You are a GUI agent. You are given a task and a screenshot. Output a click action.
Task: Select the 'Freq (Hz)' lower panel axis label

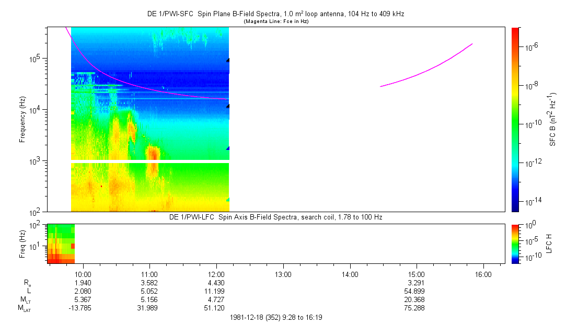22,244
